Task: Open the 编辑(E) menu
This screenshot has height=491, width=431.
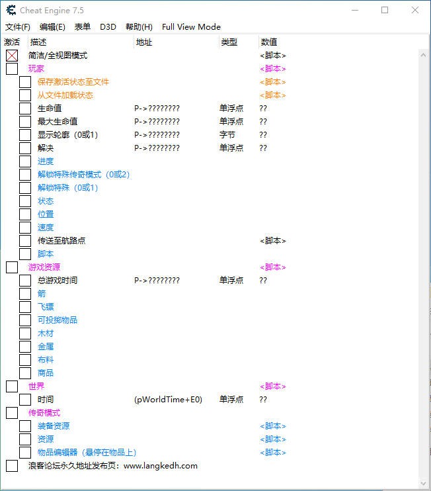Action: pos(52,27)
